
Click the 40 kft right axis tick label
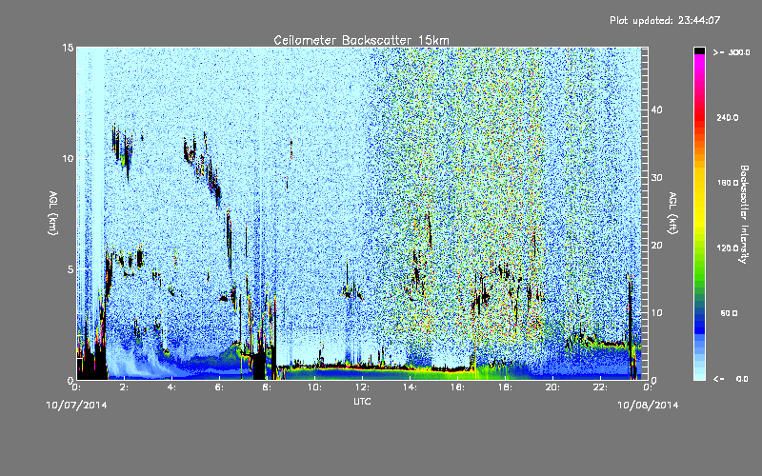tap(656, 109)
